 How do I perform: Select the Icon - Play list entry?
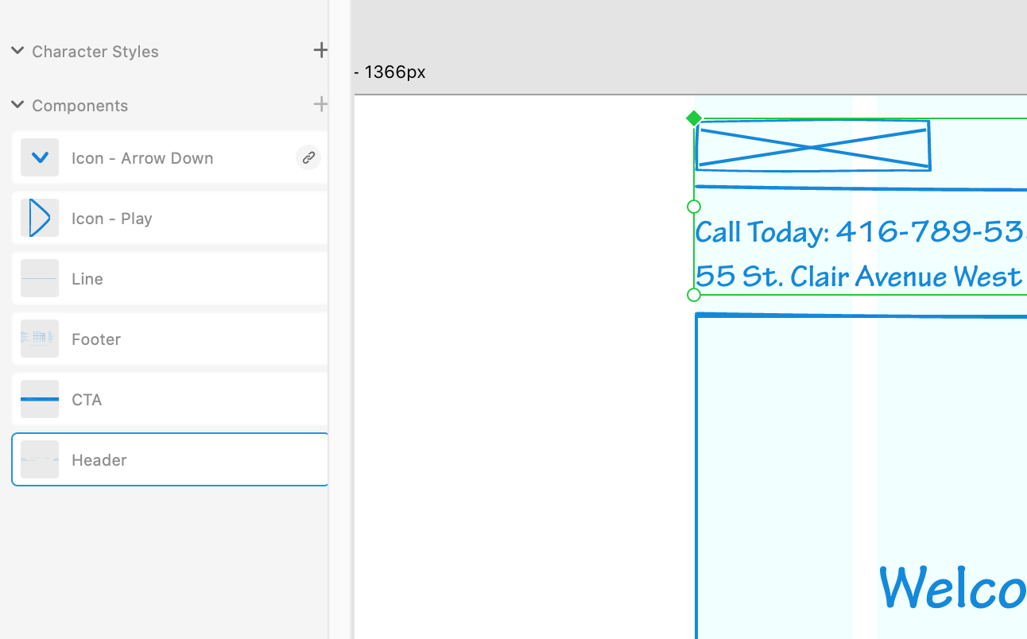tap(169, 218)
